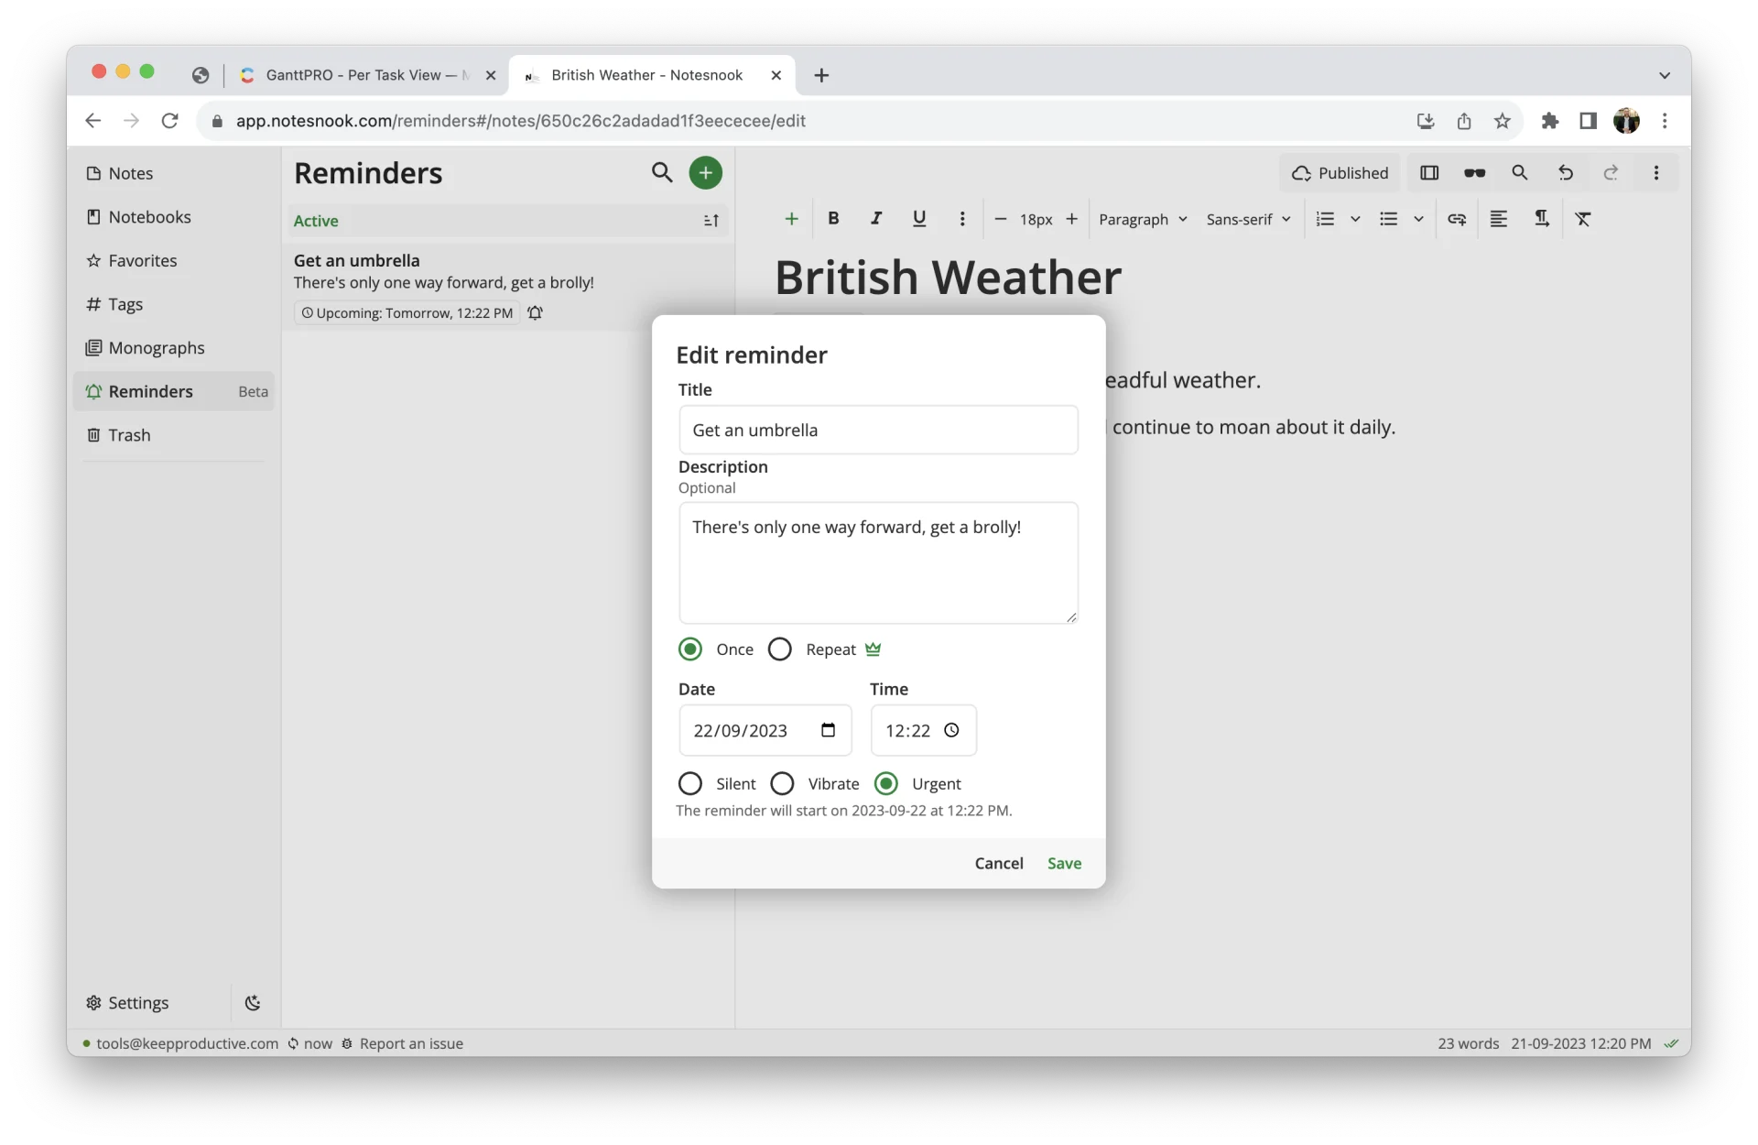Click the Bold formatting icon
The height and width of the screenshot is (1145, 1758).
(832, 219)
